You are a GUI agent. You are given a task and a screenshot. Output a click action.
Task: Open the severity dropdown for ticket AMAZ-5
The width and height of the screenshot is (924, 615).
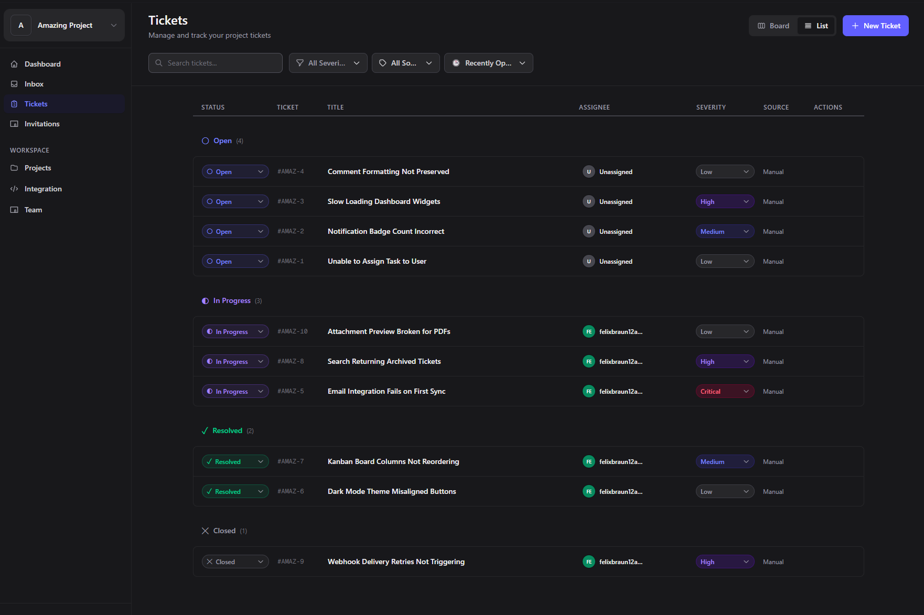725,391
